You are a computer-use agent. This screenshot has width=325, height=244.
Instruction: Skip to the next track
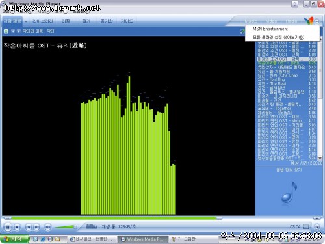pyautogui.click(x=36, y=227)
